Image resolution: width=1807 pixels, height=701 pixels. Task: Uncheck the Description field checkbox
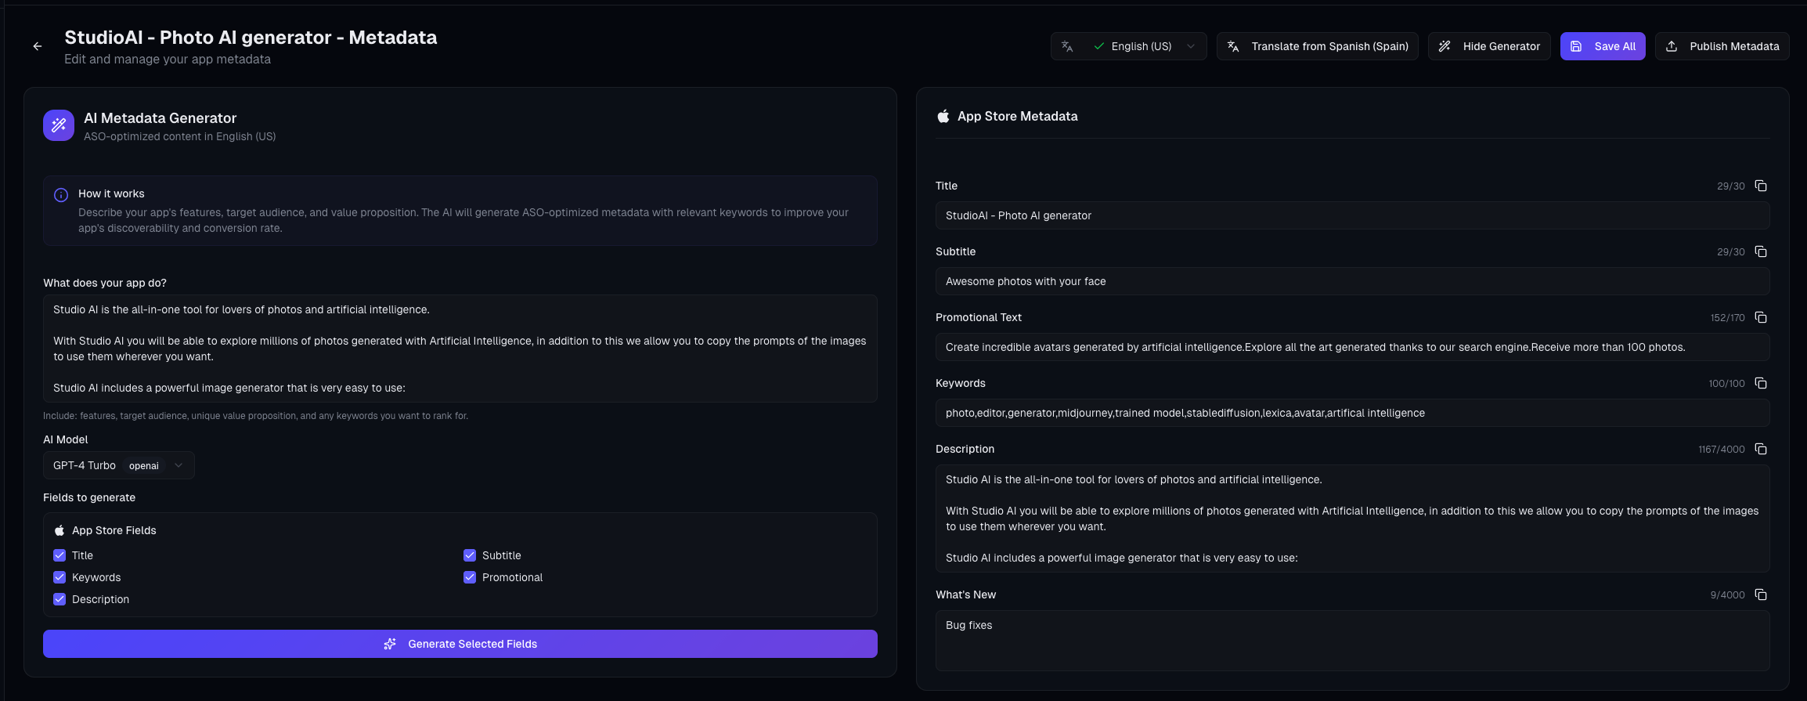(x=60, y=599)
